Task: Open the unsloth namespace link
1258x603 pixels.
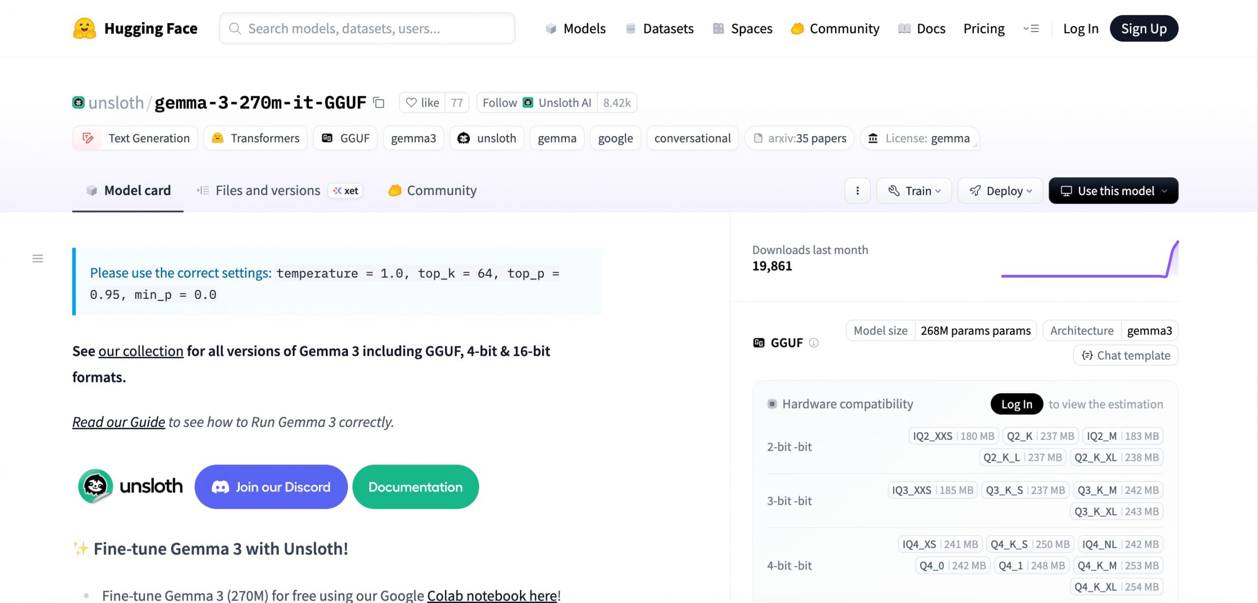Action: (116, 103)
